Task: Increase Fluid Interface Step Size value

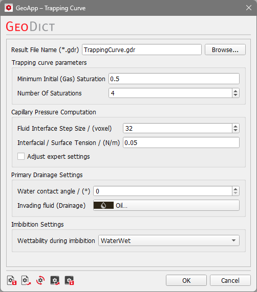Action: point(235,126)
